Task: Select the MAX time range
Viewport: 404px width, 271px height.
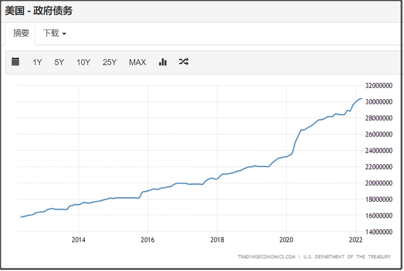Action: pos(138,62)
